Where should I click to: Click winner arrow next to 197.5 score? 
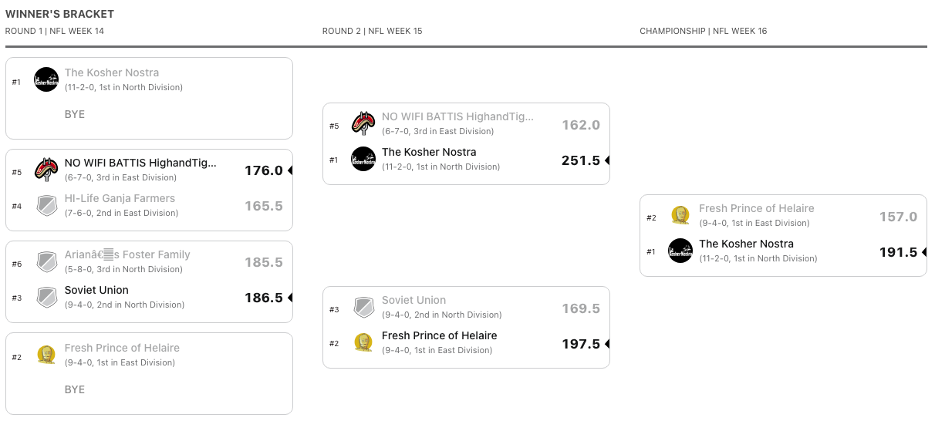(x=607, y=344)
